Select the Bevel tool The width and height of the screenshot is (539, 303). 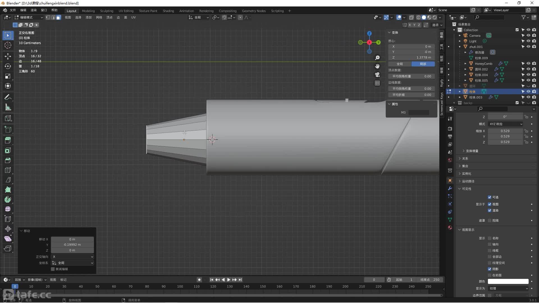[x=8, y=160]
